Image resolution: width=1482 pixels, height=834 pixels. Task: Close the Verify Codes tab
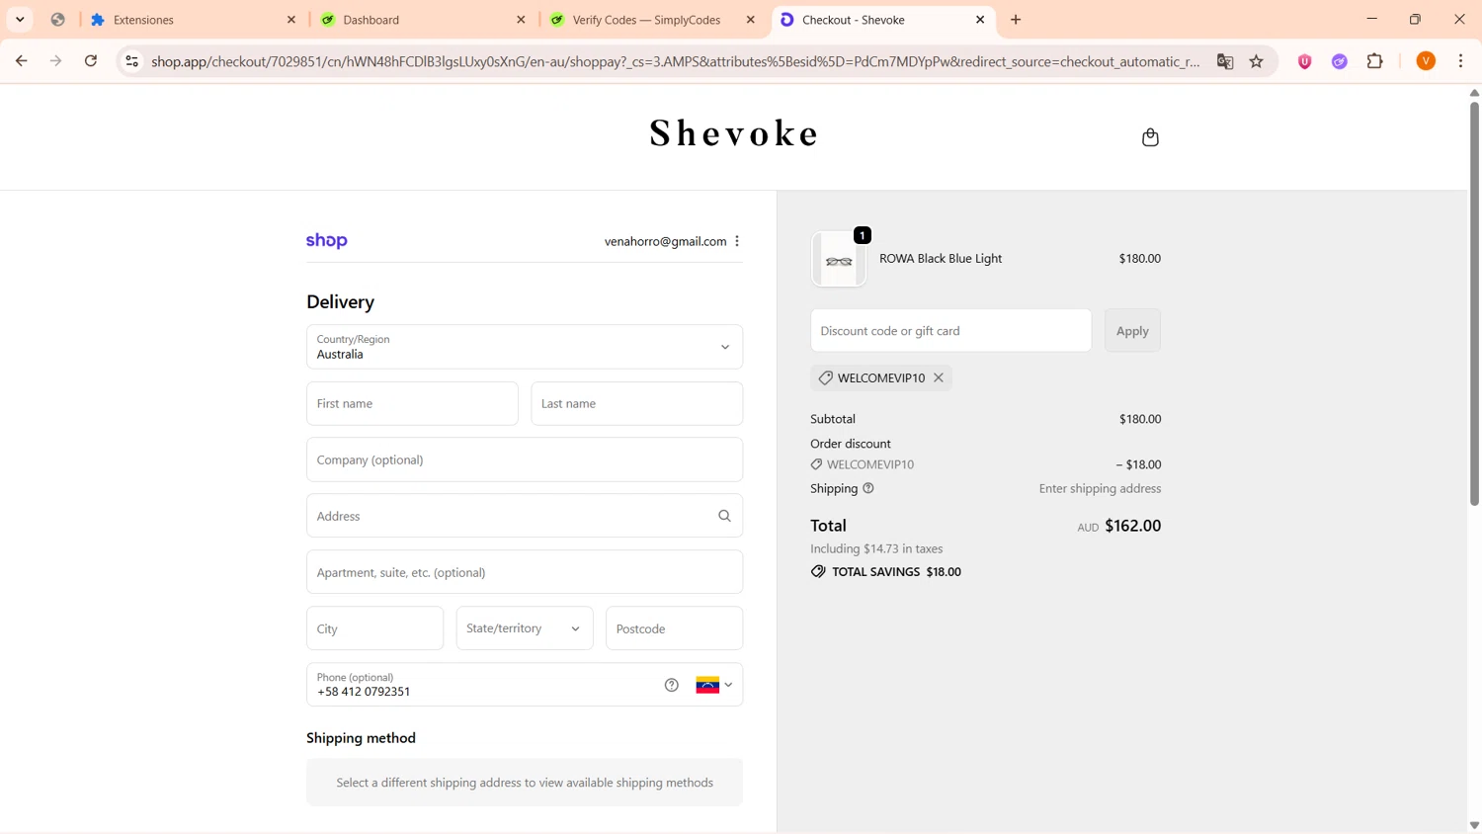point(751,20)
